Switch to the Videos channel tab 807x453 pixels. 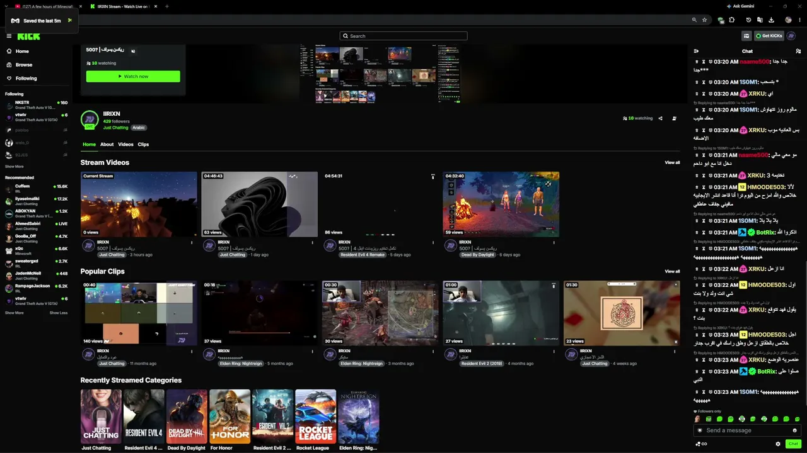coord(125,145)
